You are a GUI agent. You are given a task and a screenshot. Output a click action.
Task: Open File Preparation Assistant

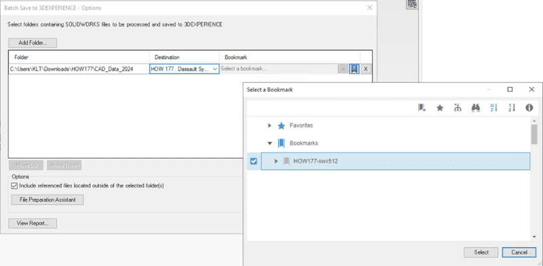point(48,200)
